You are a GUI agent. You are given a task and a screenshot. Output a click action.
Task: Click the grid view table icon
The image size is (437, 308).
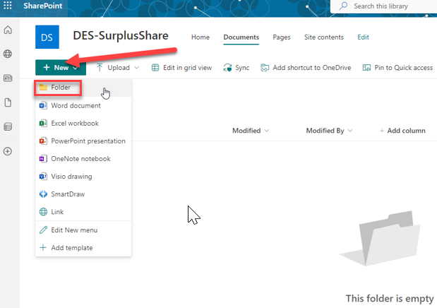tap(155, 68)
